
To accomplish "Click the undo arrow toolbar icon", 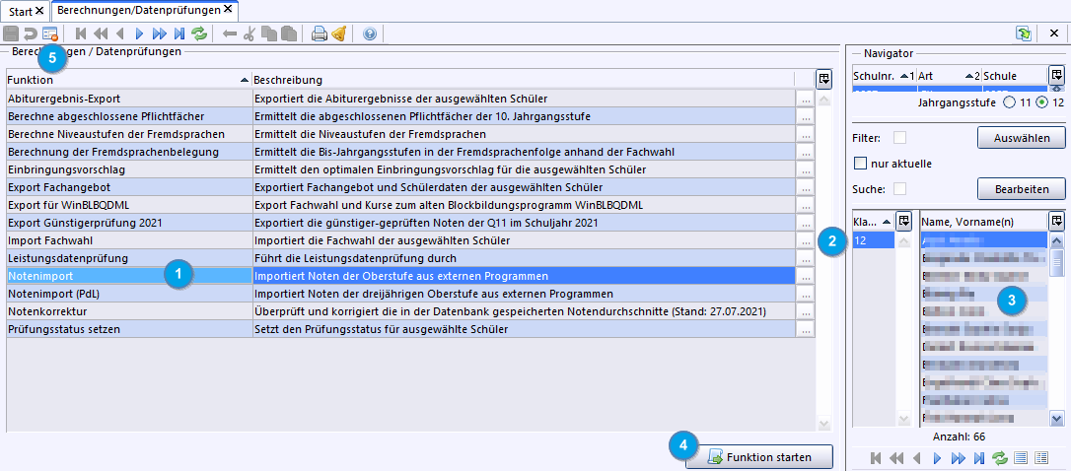I will click(x=30, y=34).
